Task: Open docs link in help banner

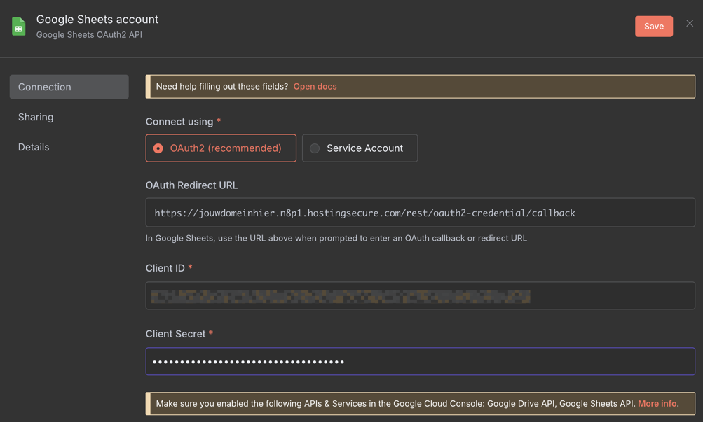Action: (x=315, y=86)
